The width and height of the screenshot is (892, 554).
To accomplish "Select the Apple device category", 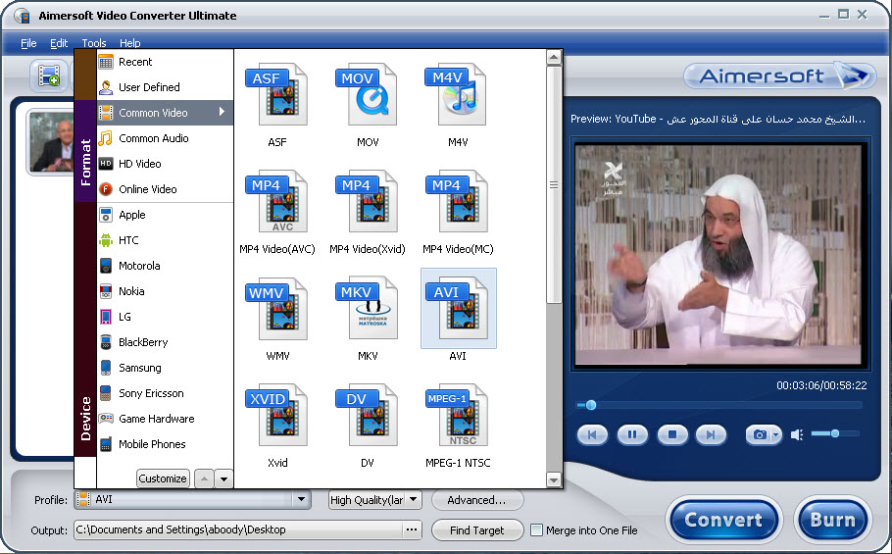I will [x=165, y=215].
